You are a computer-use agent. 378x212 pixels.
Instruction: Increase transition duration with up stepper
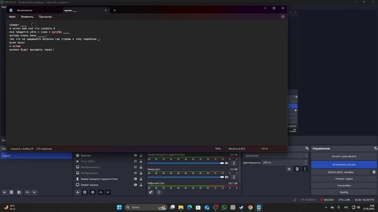point(306,161)
